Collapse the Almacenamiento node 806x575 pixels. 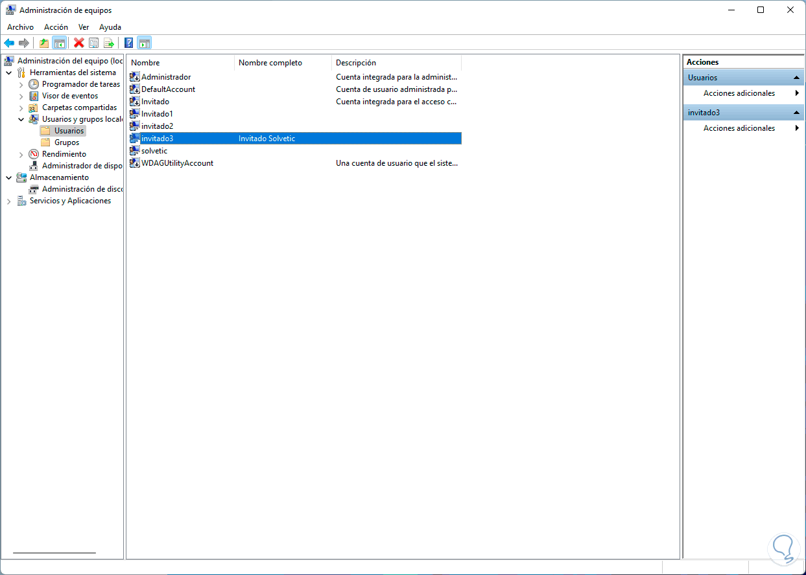click(9, 177)
